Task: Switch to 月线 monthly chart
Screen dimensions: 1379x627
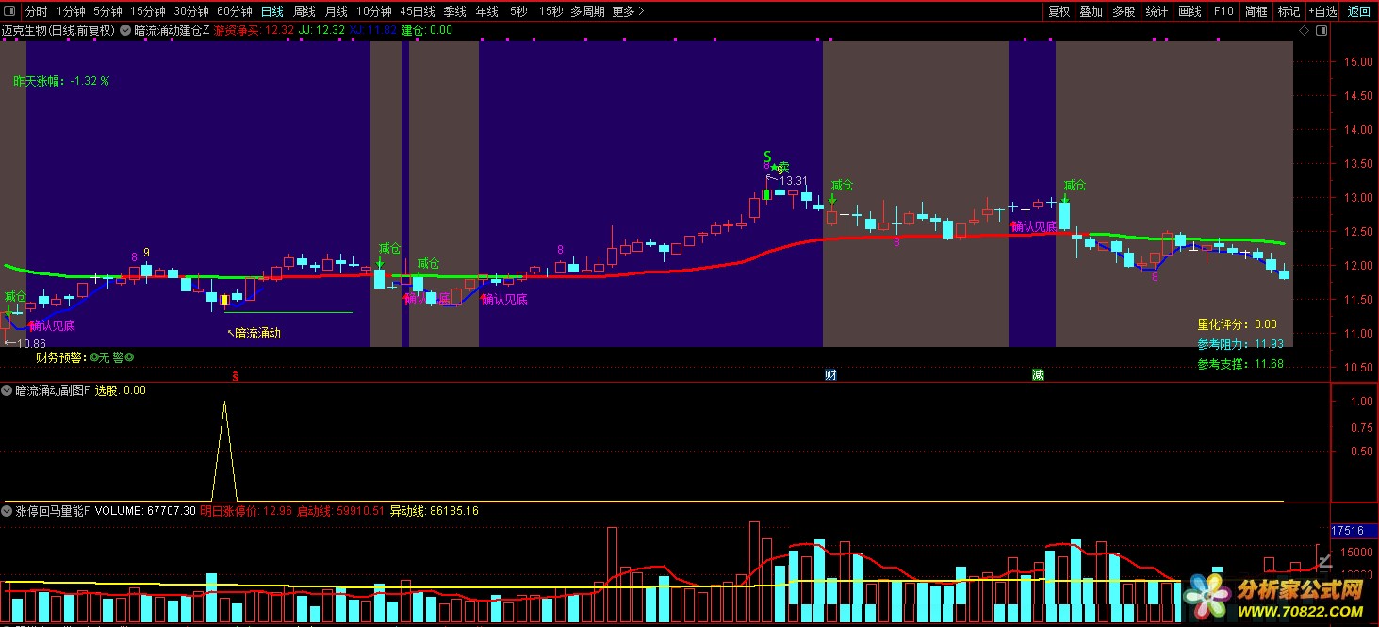Action: [336, 11]
